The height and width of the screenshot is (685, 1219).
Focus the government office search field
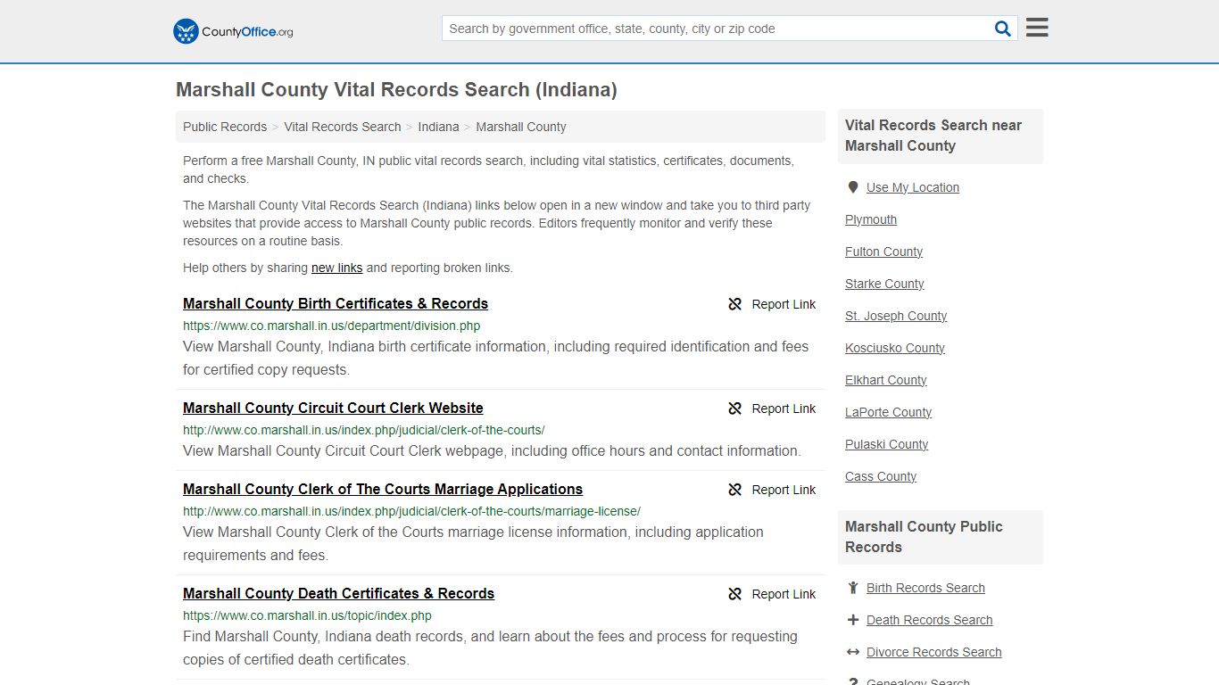coord(717,29)
